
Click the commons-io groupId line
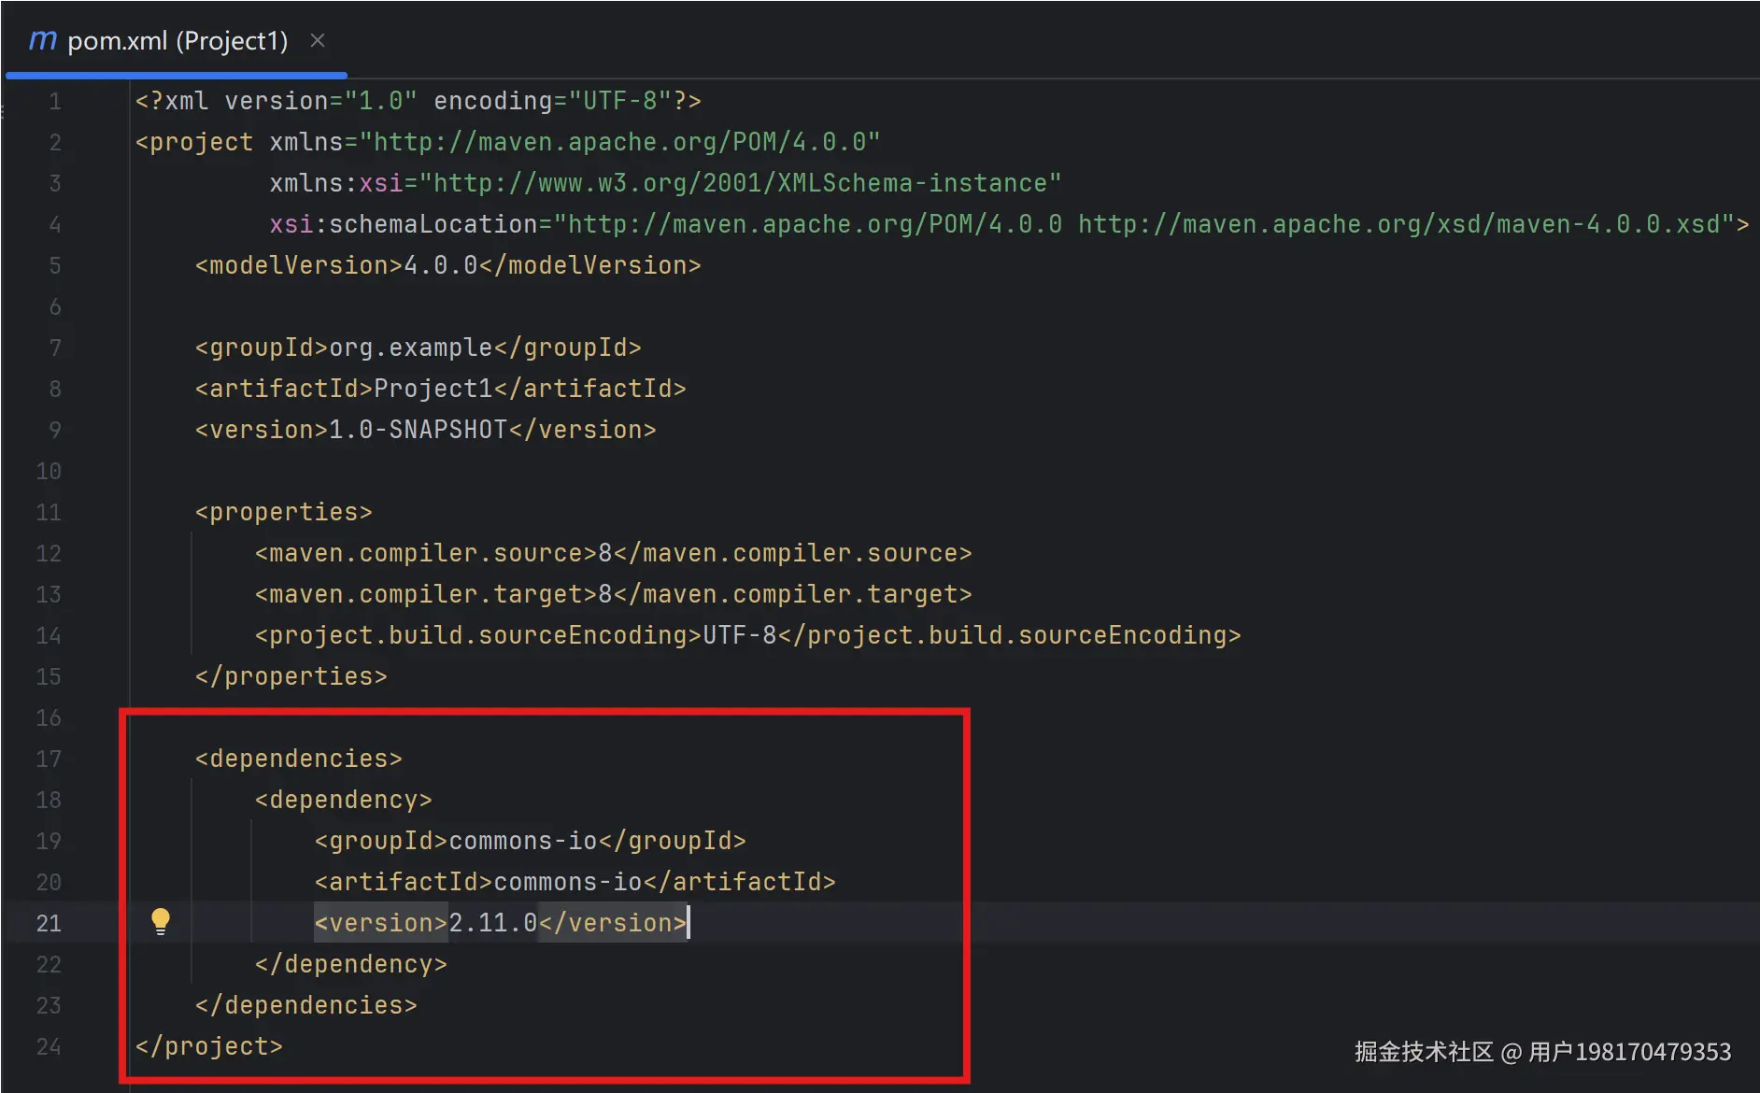pyautogui.click(x=531, y=841)
